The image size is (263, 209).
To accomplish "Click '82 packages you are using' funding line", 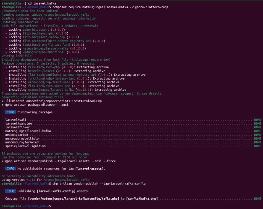I will click(45, 153).
